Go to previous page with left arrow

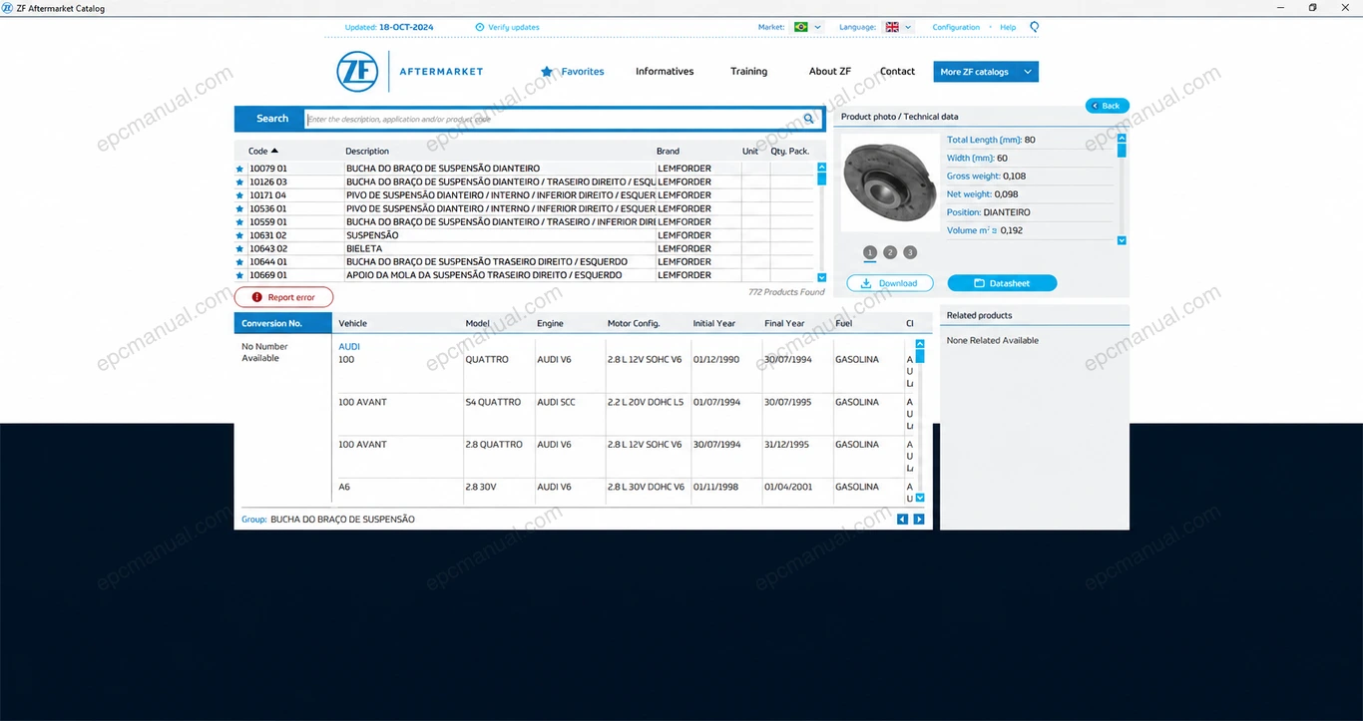(x=902, y=520)
